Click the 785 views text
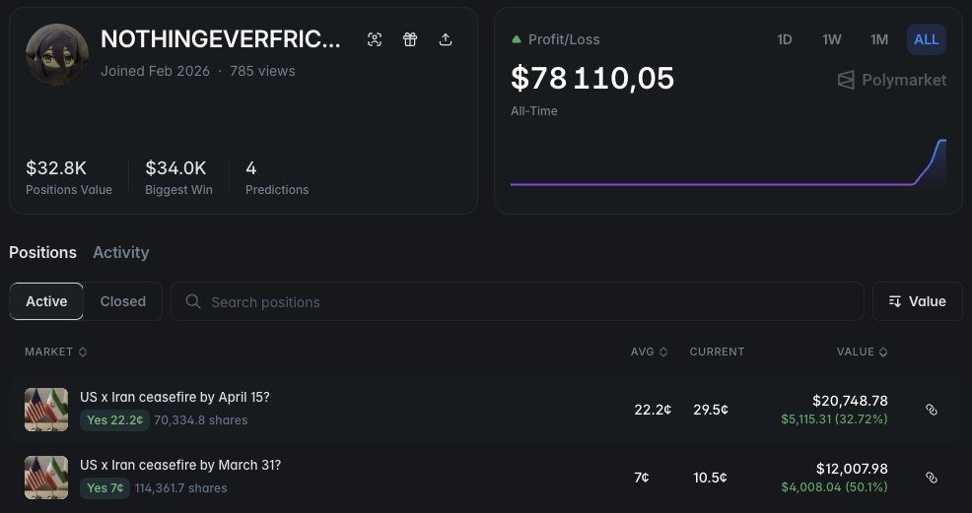 click(262, 71)
